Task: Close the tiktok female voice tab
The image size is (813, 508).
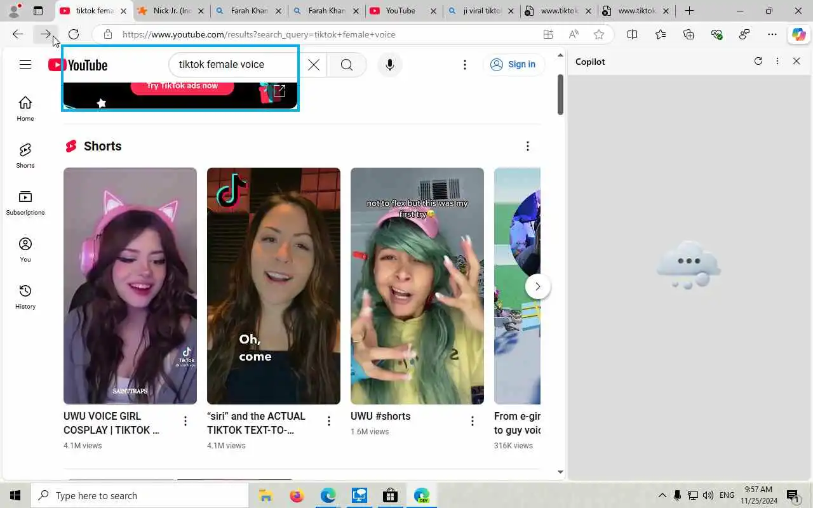Action: [123, 11]
